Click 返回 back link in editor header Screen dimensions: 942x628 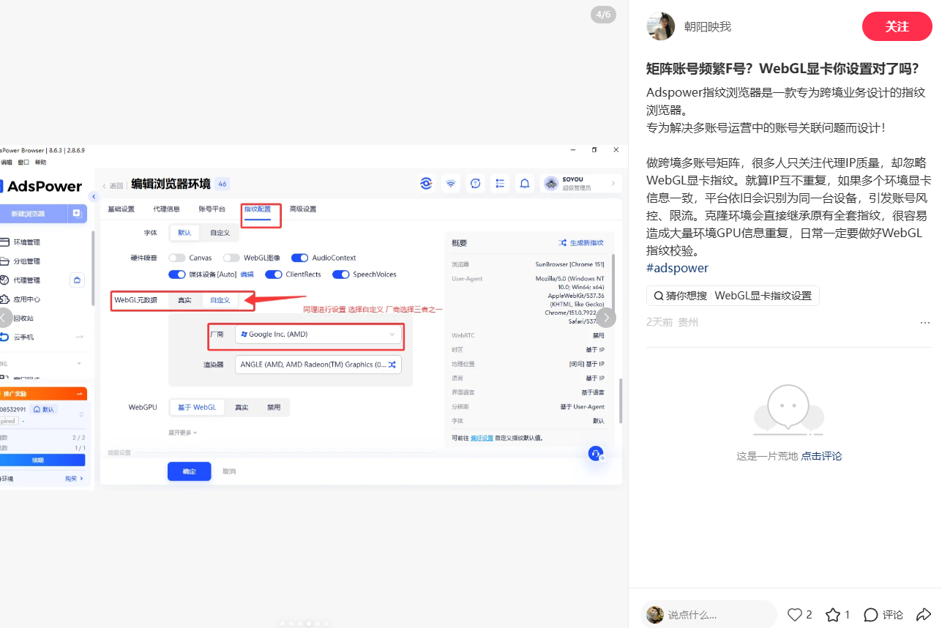[x=113, y=186]
